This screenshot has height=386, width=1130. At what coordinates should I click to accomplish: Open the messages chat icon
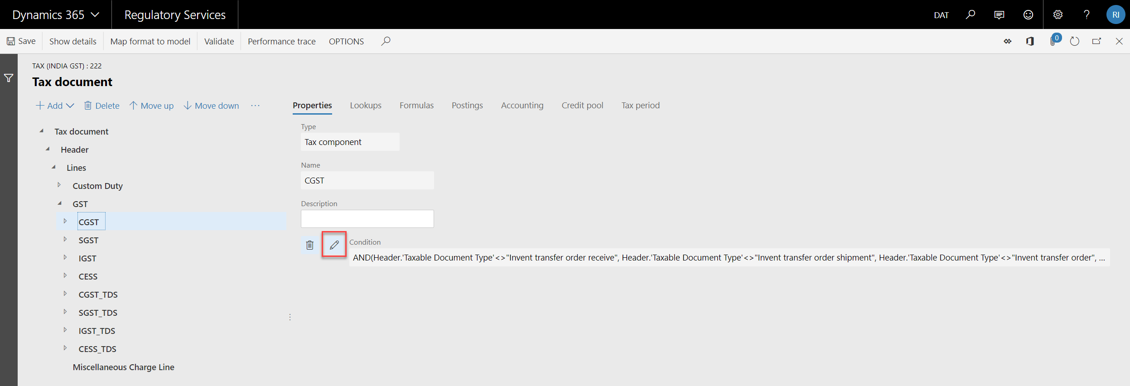click(999, 14)
